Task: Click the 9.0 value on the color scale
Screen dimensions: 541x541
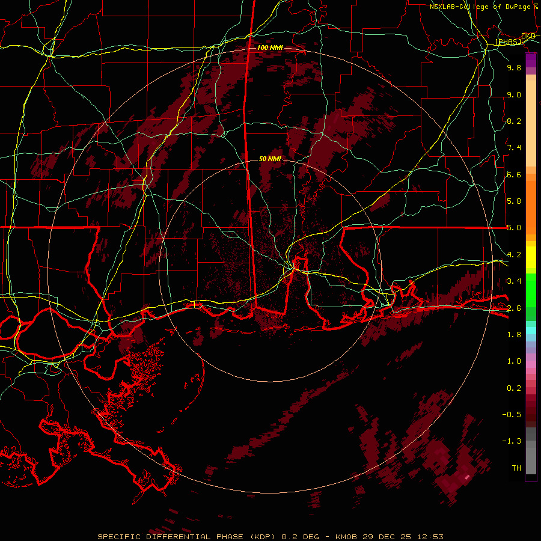Action: (514, 94)
